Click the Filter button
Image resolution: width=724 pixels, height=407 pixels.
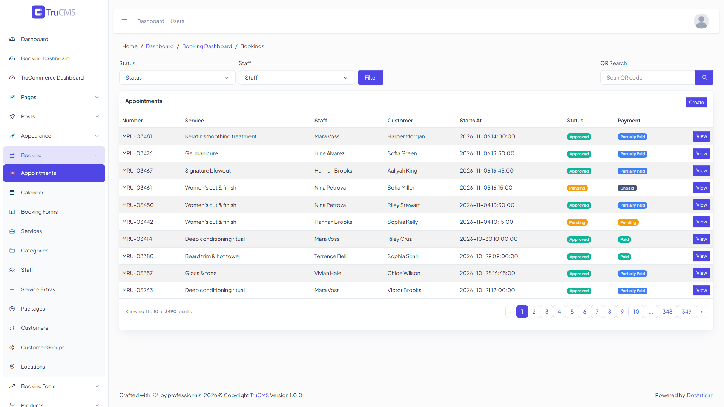click(371, 78)
